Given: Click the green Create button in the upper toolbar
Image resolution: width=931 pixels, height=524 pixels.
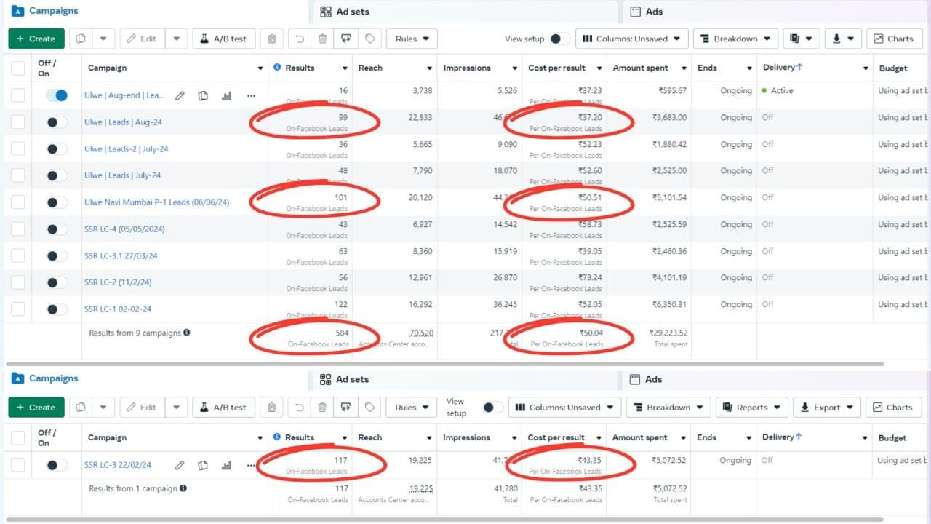Looking at the screenshot, I should (36, 39).
